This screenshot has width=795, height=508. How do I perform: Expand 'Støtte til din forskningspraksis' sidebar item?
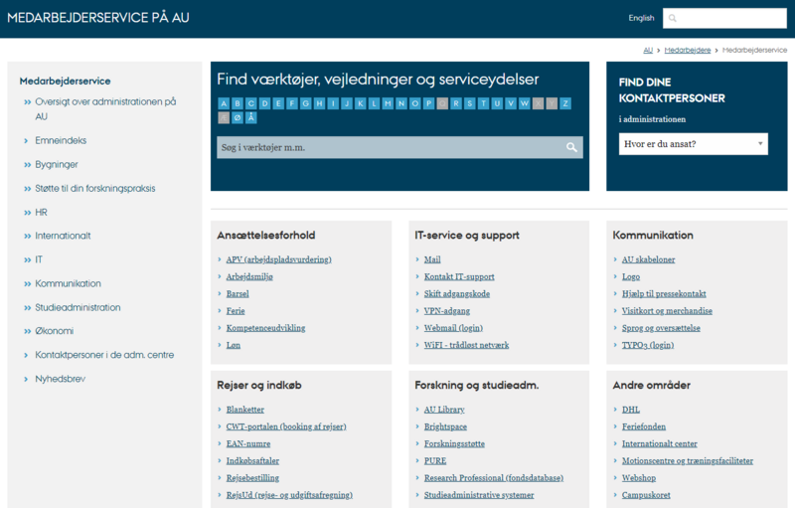(28, 189)
